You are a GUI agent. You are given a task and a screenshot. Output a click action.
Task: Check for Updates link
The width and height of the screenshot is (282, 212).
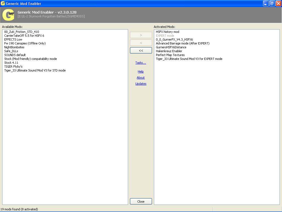[x=141, y=84]
